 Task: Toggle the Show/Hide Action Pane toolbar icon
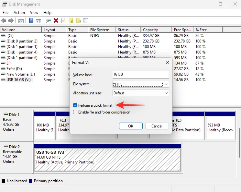click(38, 21)
